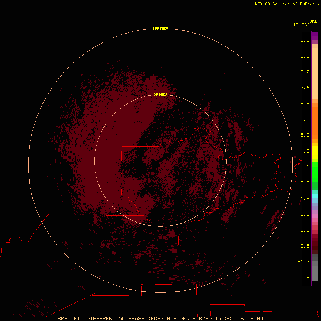Viewport: 321px width, 321px height.
Task: Click the 0.2 legend value
Action: tap(305, 230)
